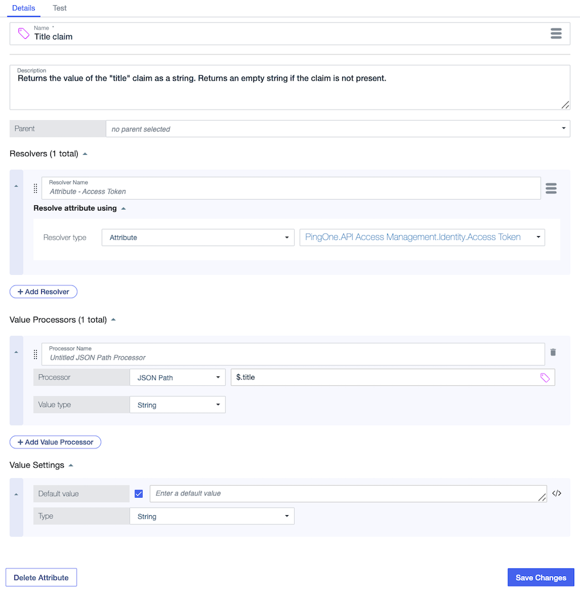Grab the drag handle of the Access Token resolver
Image resolution: width=580 pixels, height=594 pixels.
(35, 188)
